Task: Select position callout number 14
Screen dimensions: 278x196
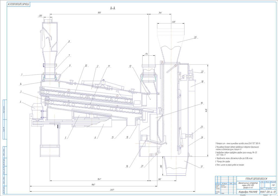Action: (21, 84)
